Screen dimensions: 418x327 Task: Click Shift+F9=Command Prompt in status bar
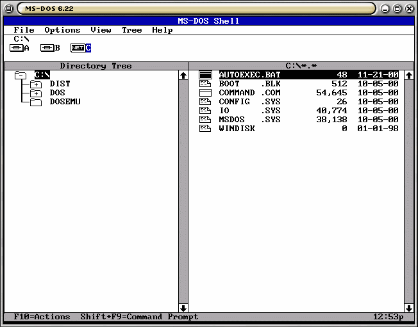coord(139,317)
